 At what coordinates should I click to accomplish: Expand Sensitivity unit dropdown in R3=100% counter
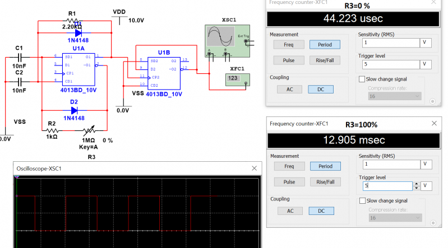(x=427, y=164)
